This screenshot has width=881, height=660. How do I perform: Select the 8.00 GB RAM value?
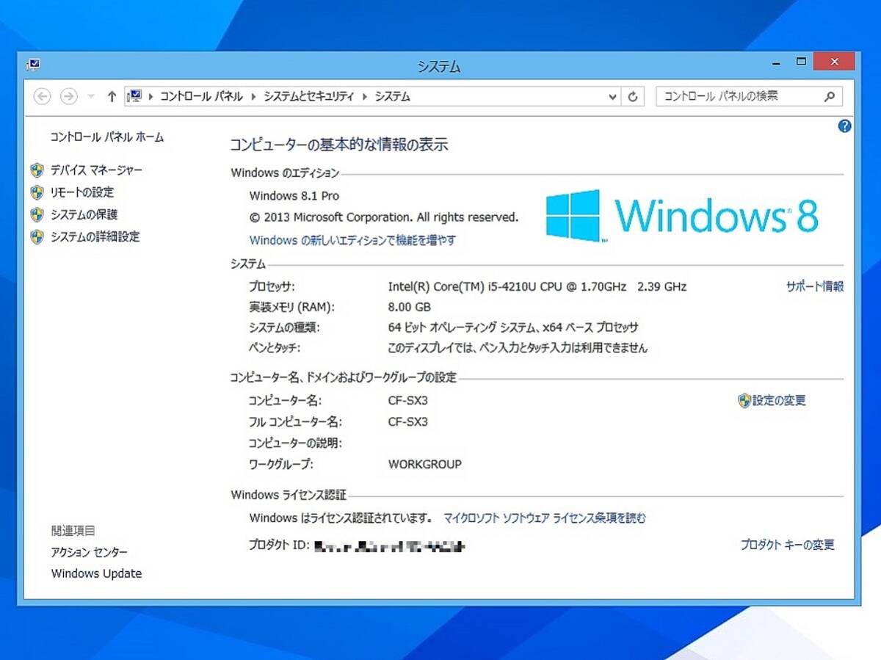pos(410,307)
